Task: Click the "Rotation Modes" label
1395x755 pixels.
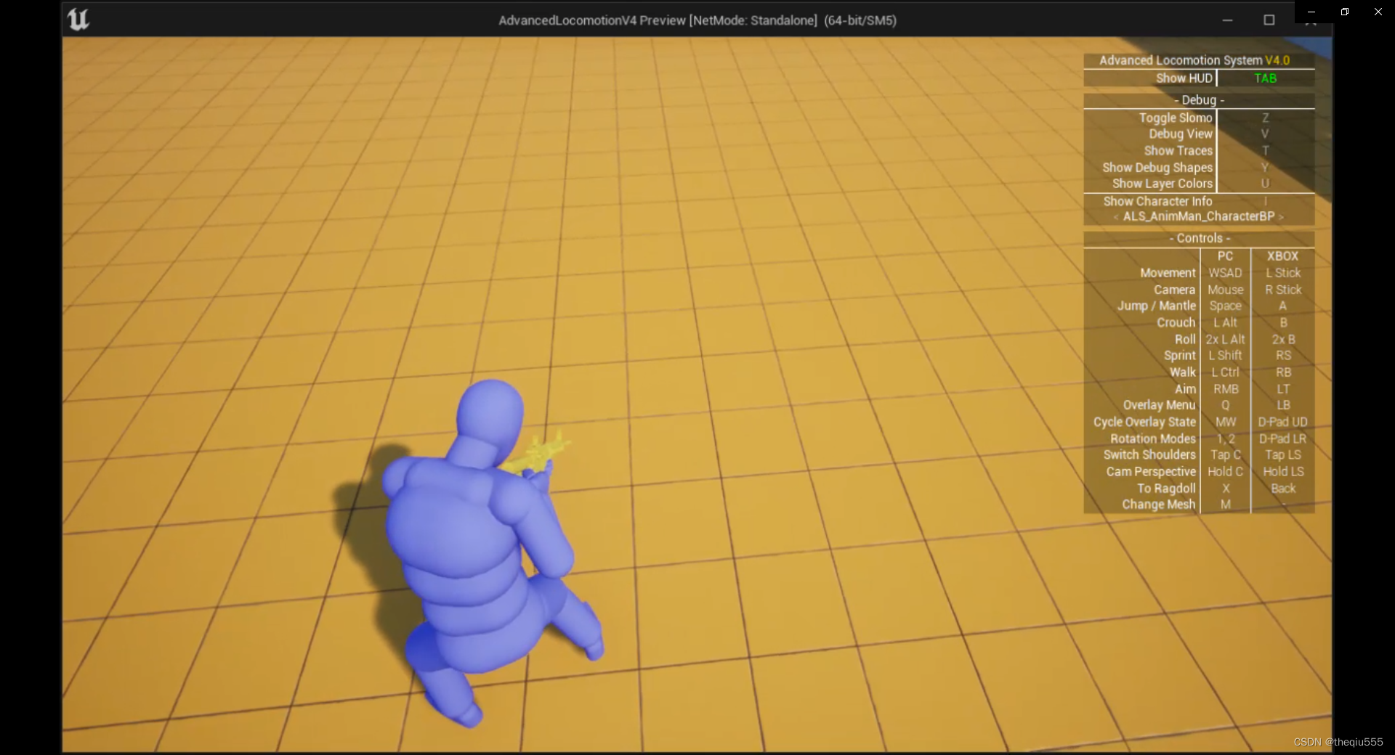Action: (x=1152, y=438)
